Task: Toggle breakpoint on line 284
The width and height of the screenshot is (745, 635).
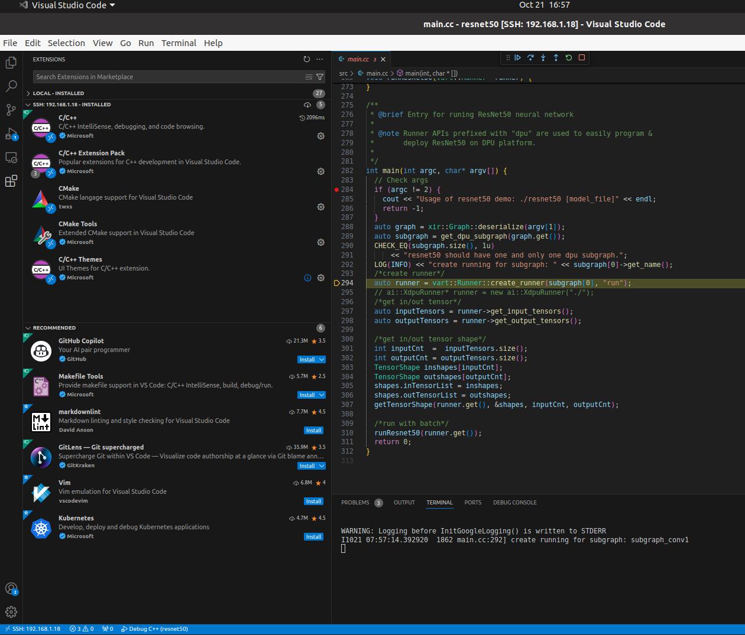Action: coord(336,190)
